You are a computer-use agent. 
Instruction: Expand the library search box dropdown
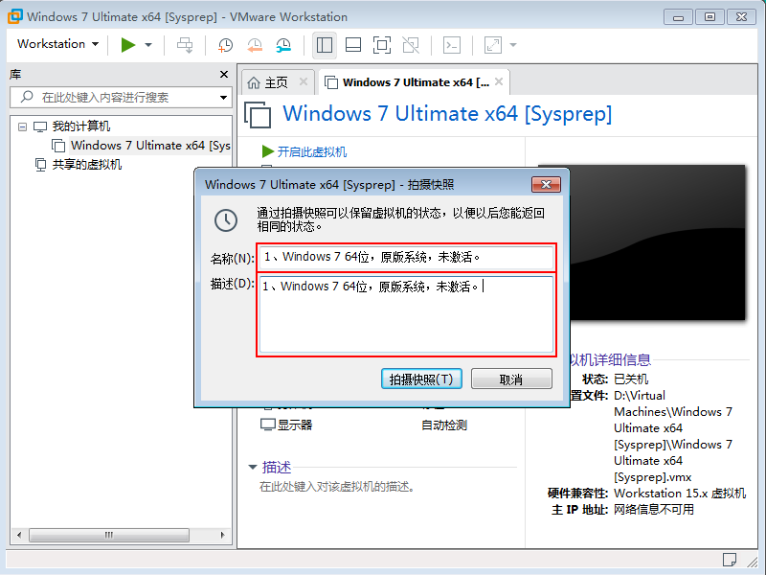223,98
